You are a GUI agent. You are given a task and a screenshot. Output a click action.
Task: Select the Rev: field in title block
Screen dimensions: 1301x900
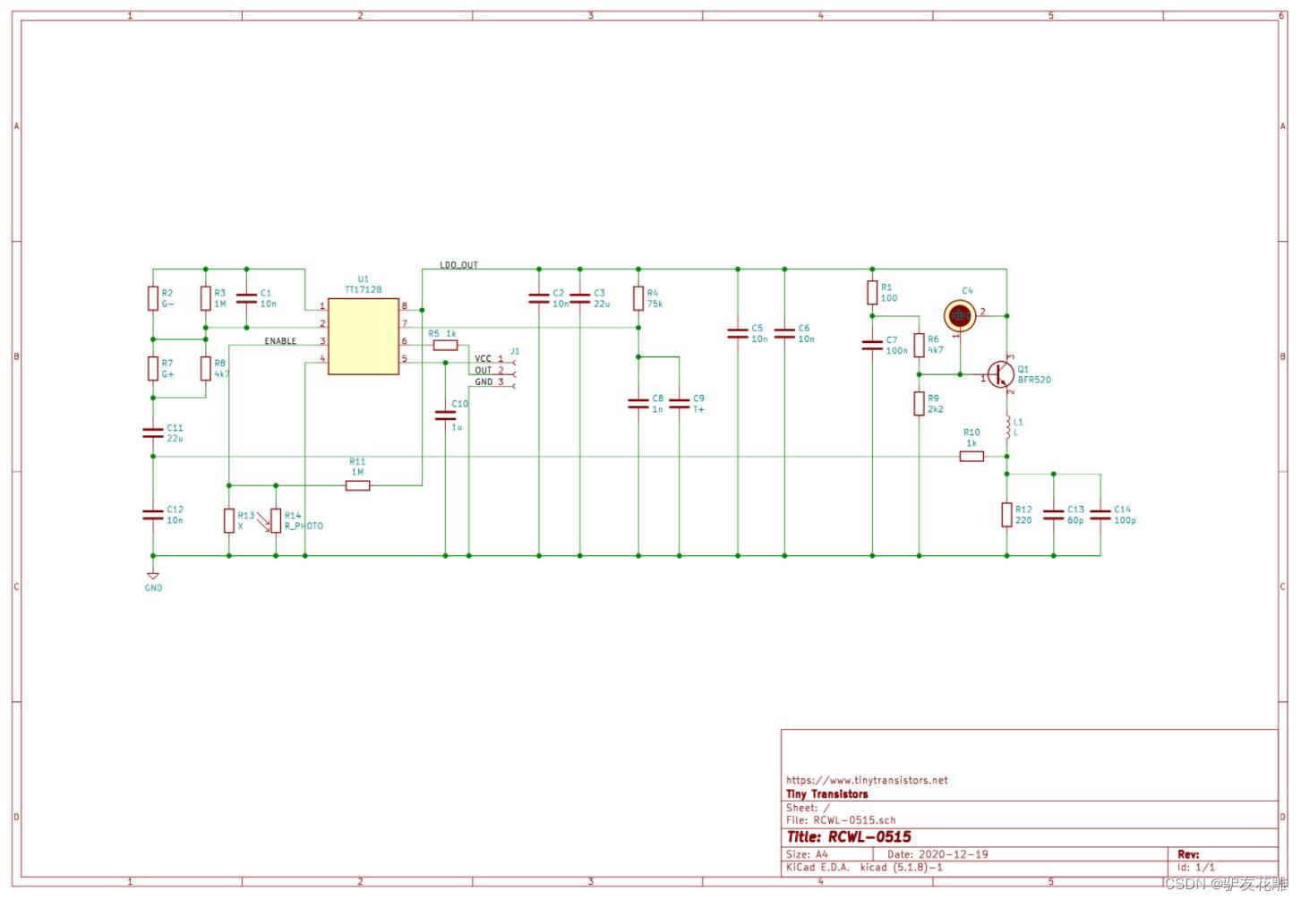coord(1188,854)
